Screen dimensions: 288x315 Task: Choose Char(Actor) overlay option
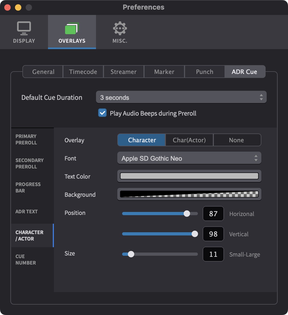(x=189, y=140)
